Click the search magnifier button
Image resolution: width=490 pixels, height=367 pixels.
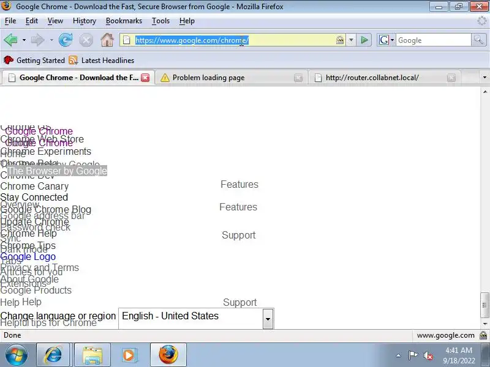click(478, 40)
